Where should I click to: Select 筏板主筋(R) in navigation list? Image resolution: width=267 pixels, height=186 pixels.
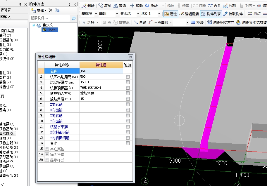[9, 143]
